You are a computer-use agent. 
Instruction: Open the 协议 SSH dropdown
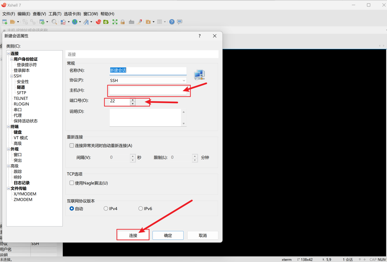[148, 81]
